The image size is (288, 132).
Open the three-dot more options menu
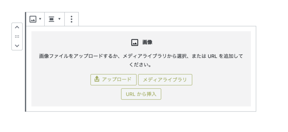tap(71, 19)
